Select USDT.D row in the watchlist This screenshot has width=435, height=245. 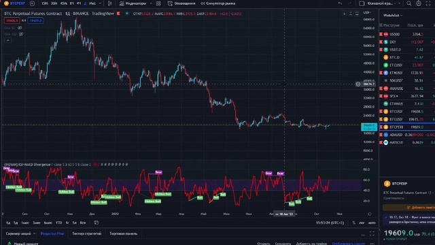point(407,50)
